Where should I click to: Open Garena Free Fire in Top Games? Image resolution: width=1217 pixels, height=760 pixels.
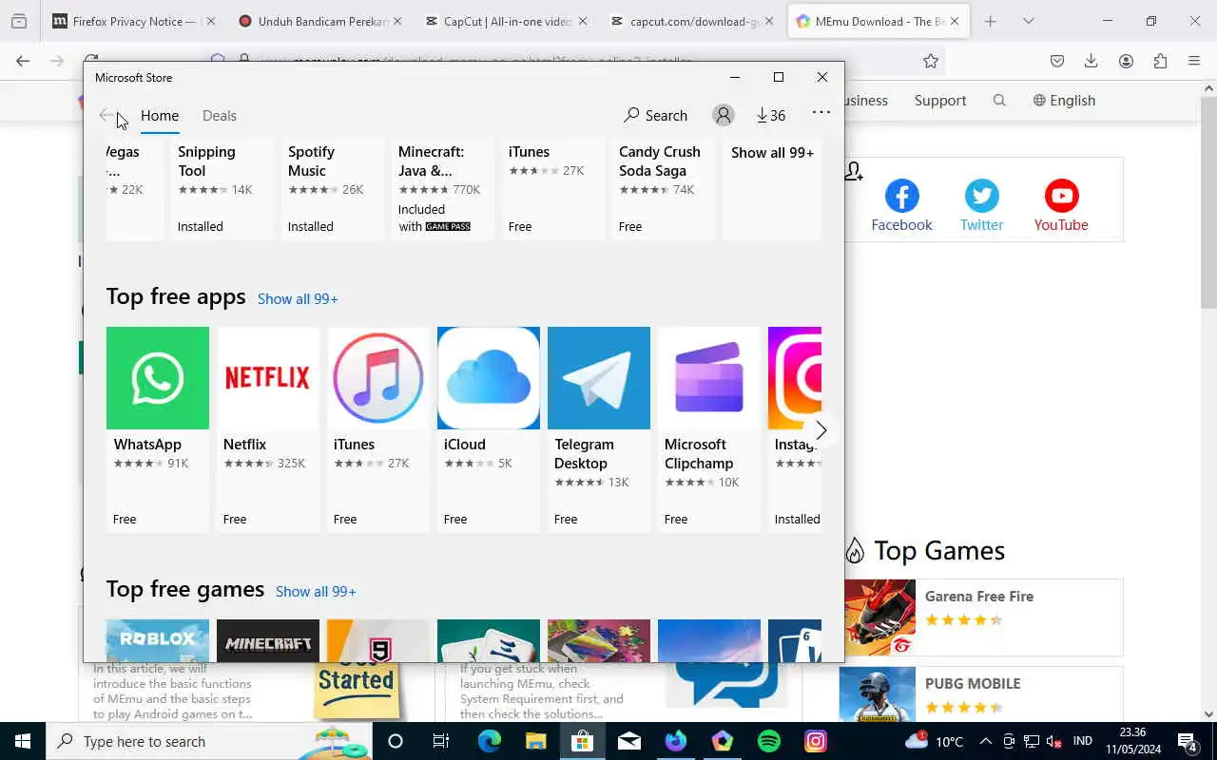pos(981,617)
